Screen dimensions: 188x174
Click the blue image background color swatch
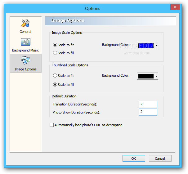pos(146,45)
